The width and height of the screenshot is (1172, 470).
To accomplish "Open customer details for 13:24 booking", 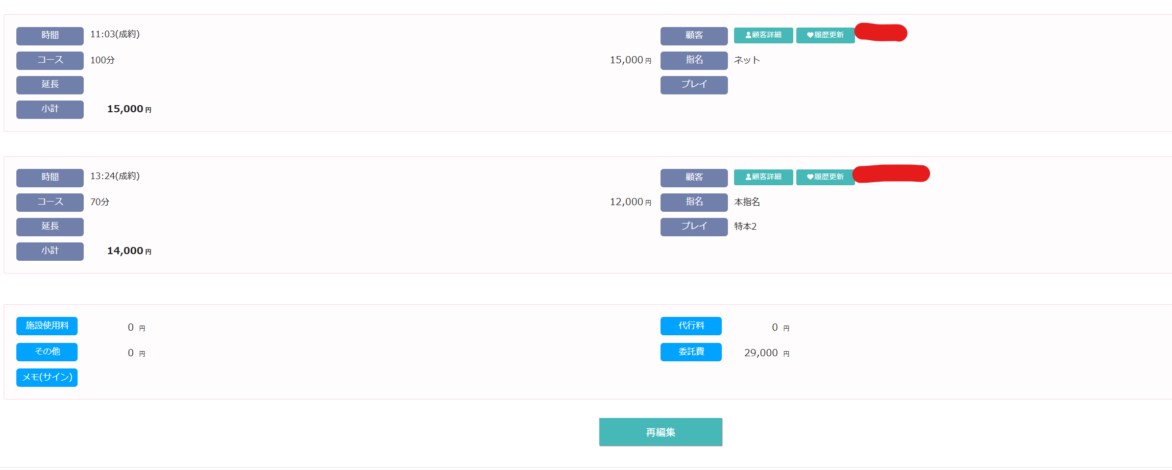I will click(x=763, y=177).
